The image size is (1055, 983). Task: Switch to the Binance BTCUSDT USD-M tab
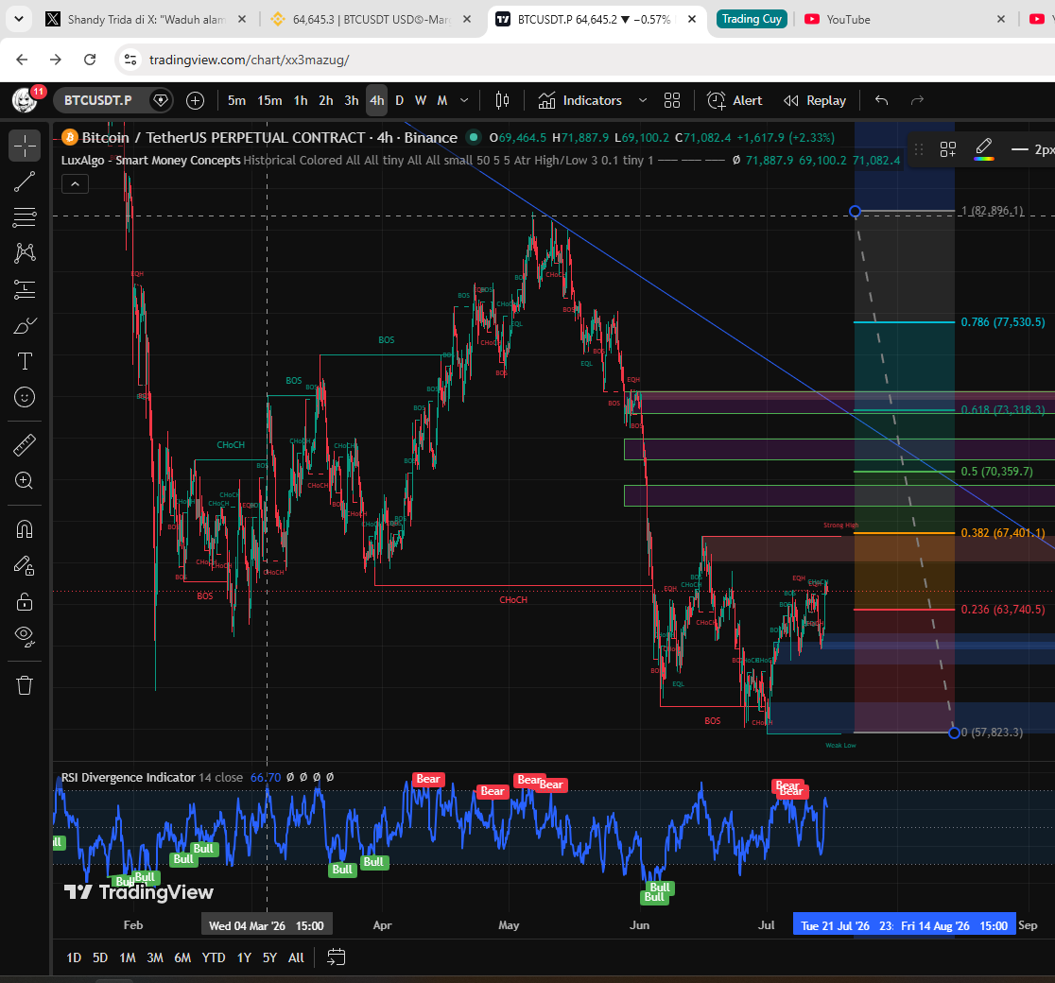tap(371, 20)
